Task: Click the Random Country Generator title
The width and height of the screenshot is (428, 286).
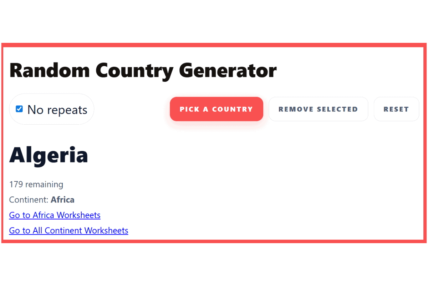Action: pyautogui.click(x=143, y=70)
